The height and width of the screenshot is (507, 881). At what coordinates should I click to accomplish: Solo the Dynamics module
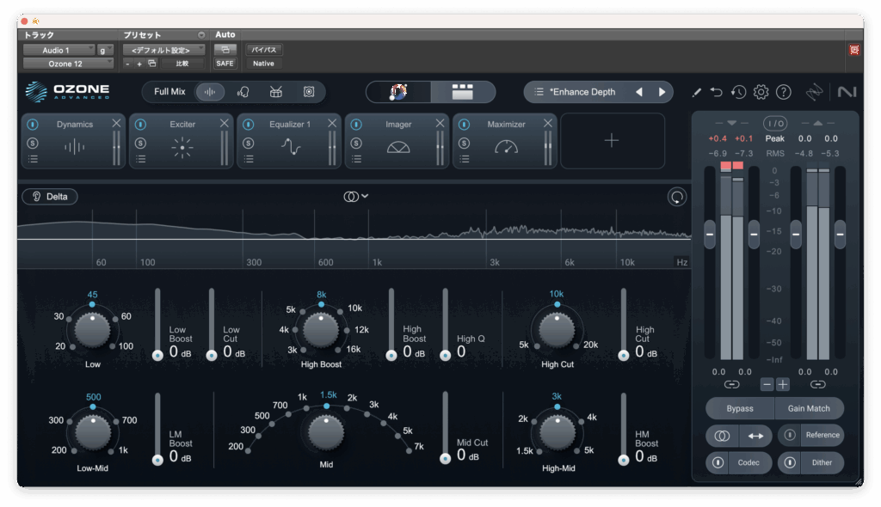(33, 143)
